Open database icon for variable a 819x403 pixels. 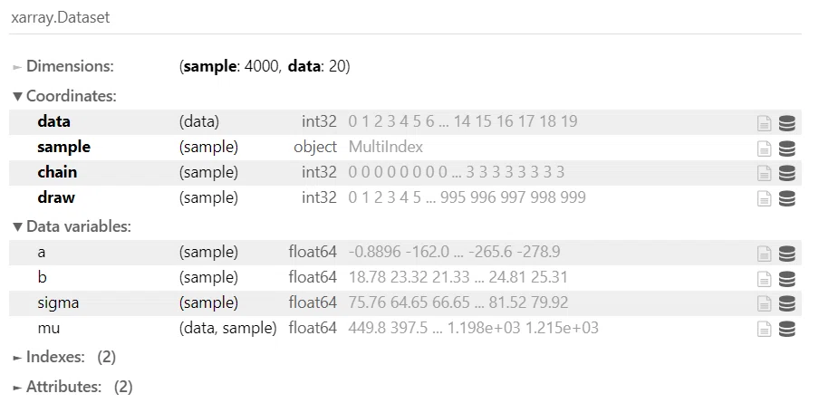(787, 254)
